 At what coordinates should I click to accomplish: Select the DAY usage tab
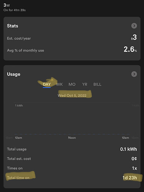47,84
